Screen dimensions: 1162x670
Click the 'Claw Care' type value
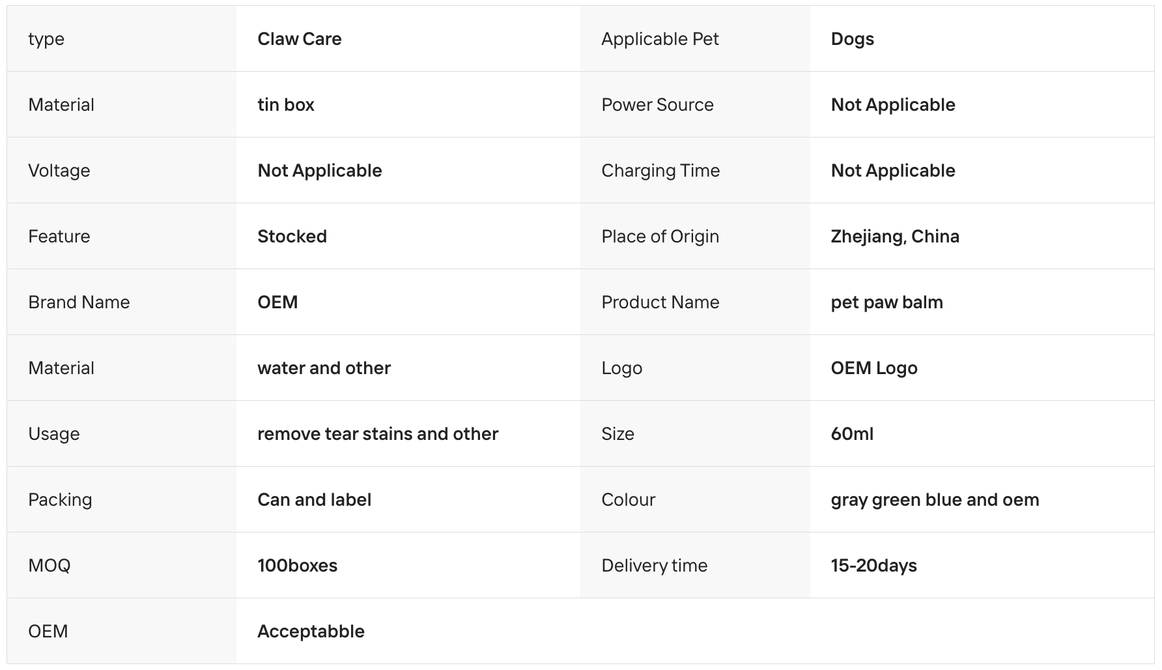pos(299,39)
